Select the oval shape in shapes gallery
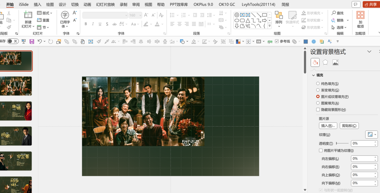Image resolution: width=380 pixels, height=193 pixels. coord(237,20)
